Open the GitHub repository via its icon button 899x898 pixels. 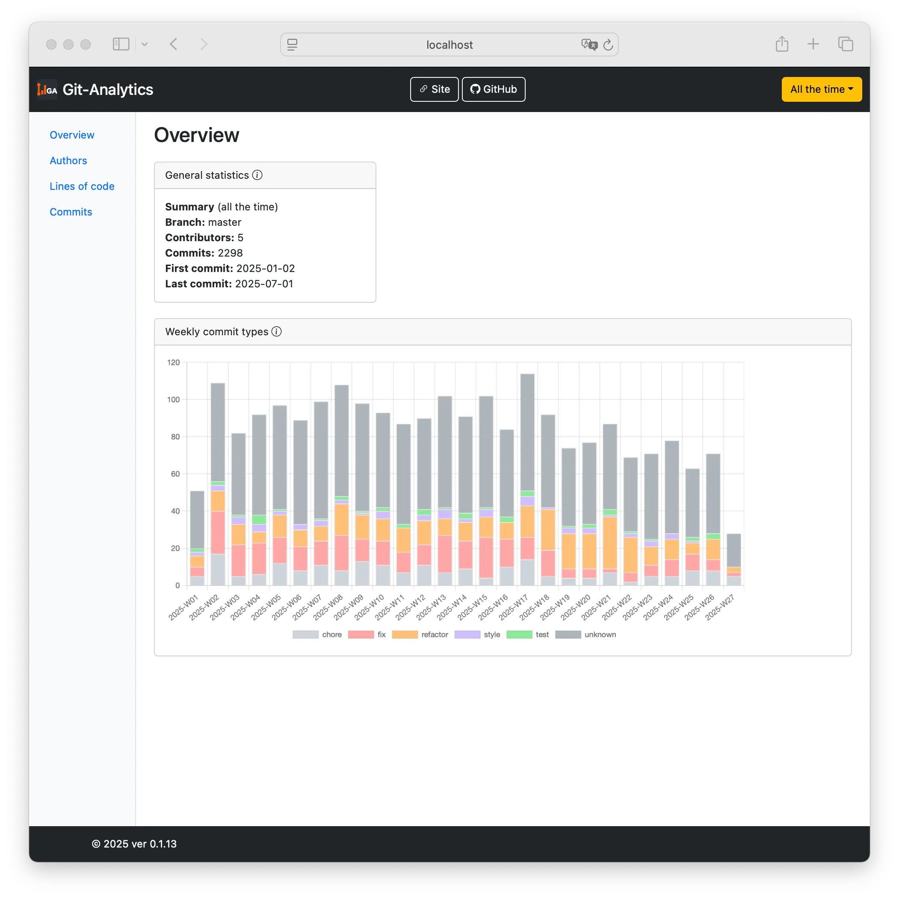pyautogui.click(x=476, y=89)
